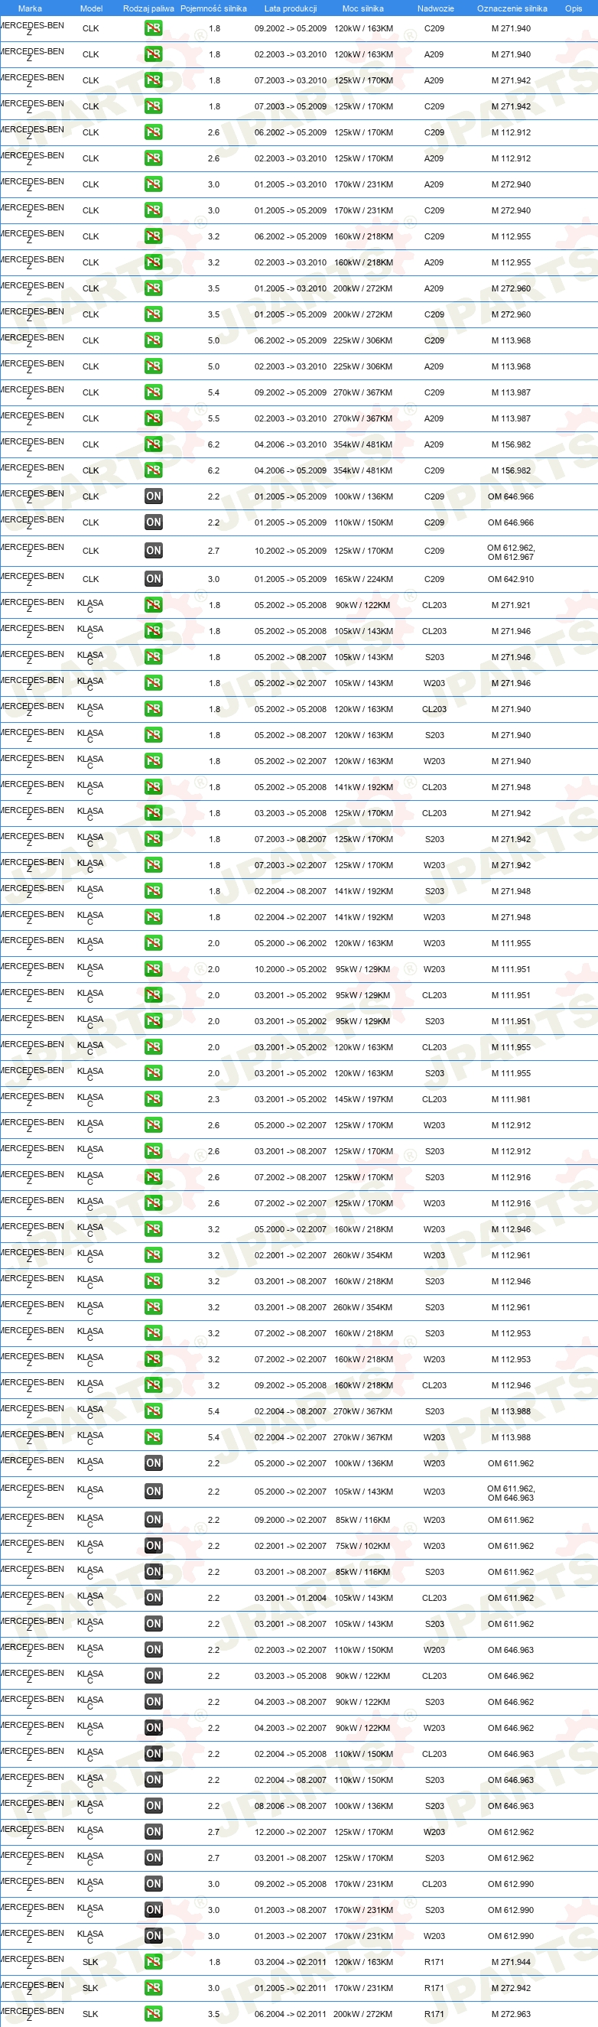598x2027 pixels.
Task: Click diesel ON icon in CL203 OM 612.990 row
Action: click(154, 1884)
